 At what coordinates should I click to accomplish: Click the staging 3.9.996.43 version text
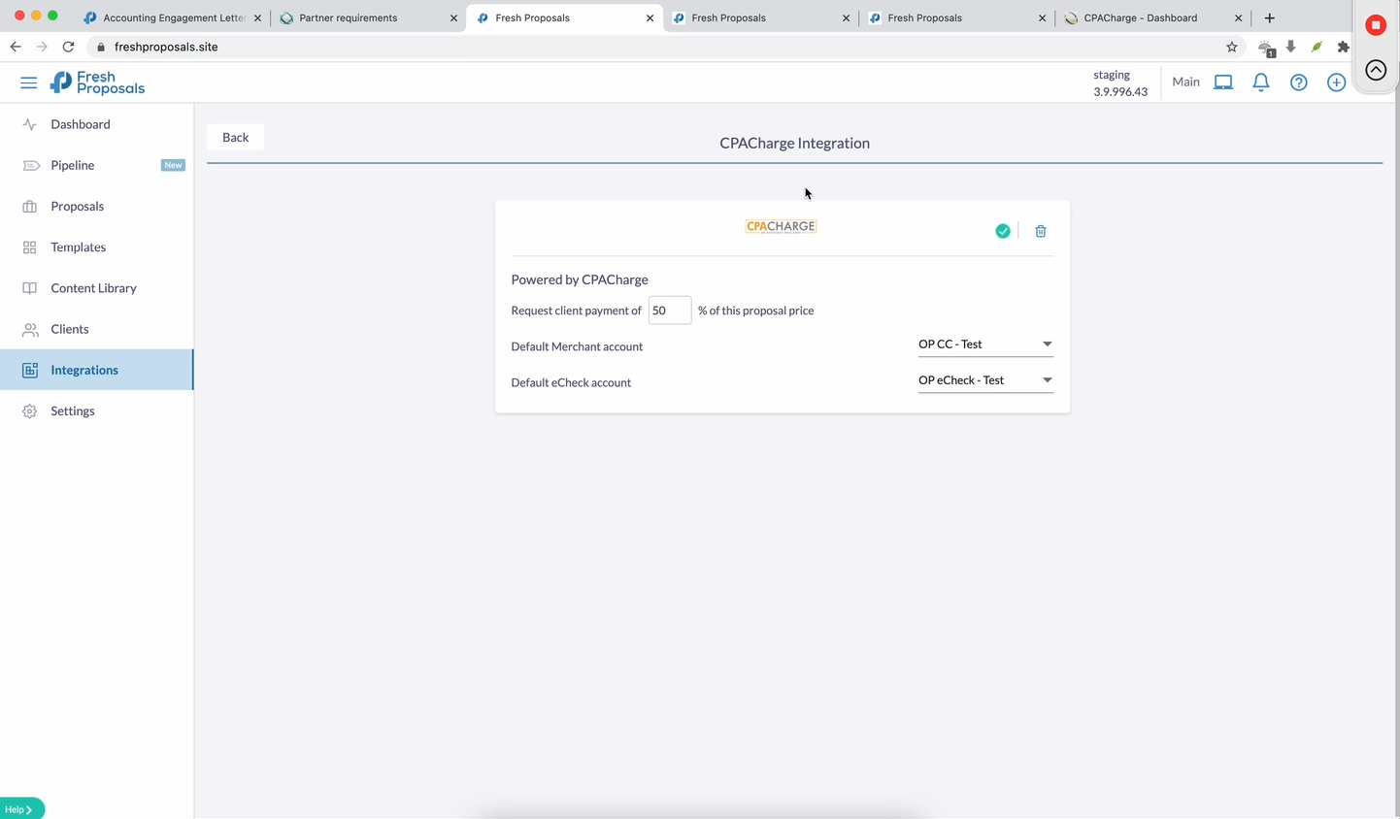[1120, 83]
